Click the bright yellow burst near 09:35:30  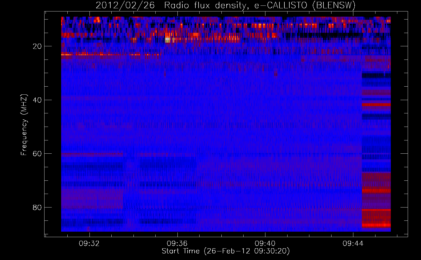pyautogui.click(x=168, y=40)
